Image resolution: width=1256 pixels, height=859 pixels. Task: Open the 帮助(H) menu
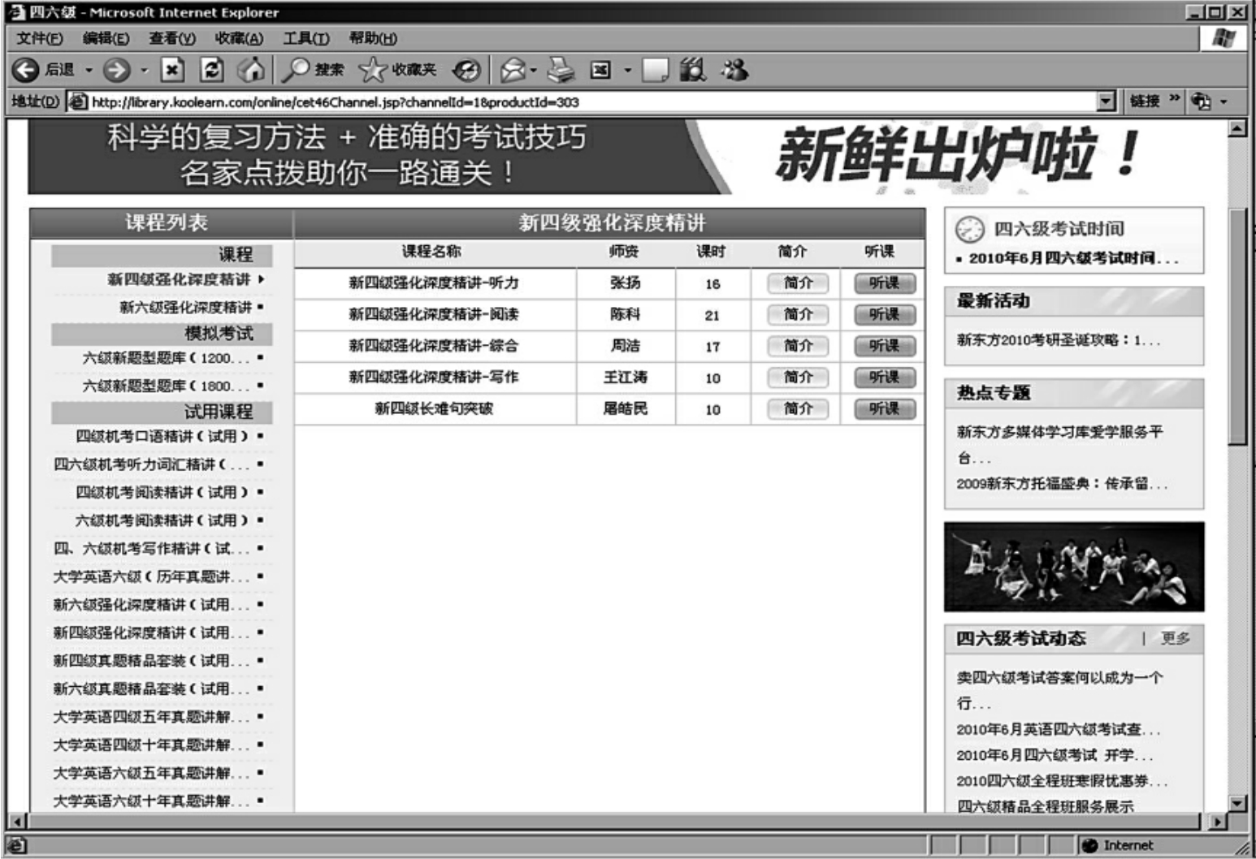click(373, 38)
